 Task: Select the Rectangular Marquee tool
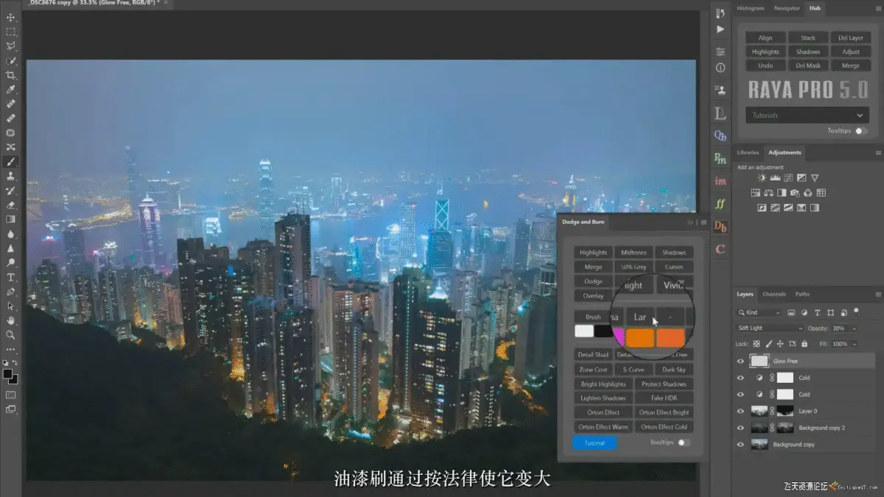(10, 32)
